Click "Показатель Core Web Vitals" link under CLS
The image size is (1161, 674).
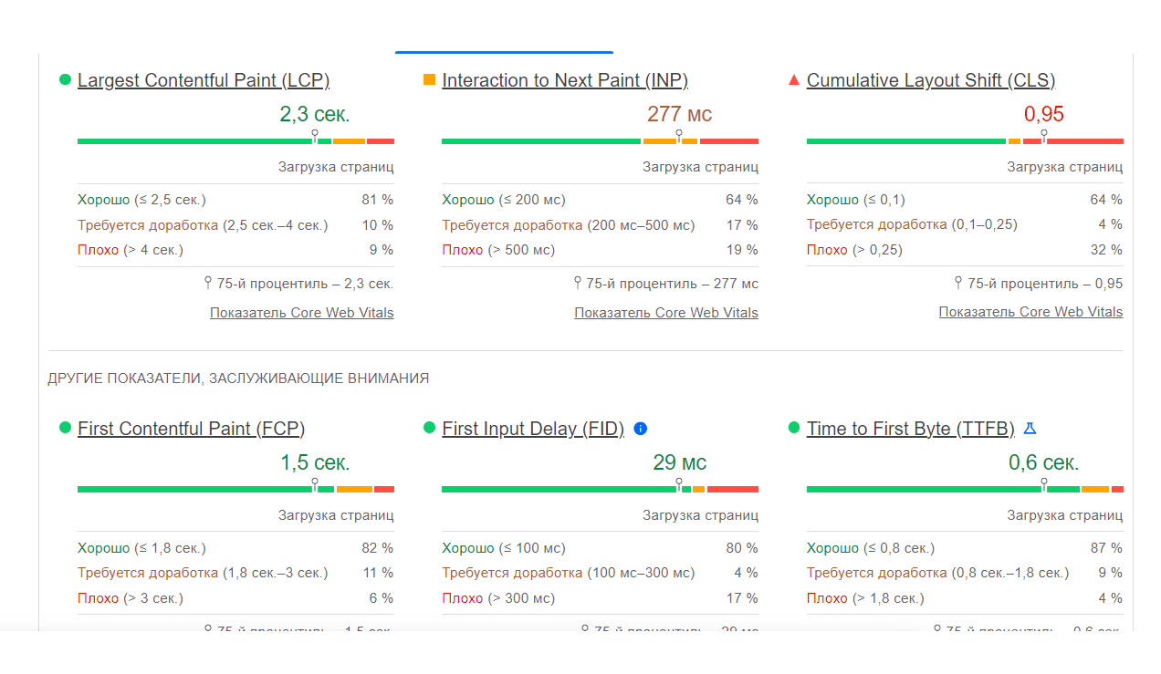1030,312
